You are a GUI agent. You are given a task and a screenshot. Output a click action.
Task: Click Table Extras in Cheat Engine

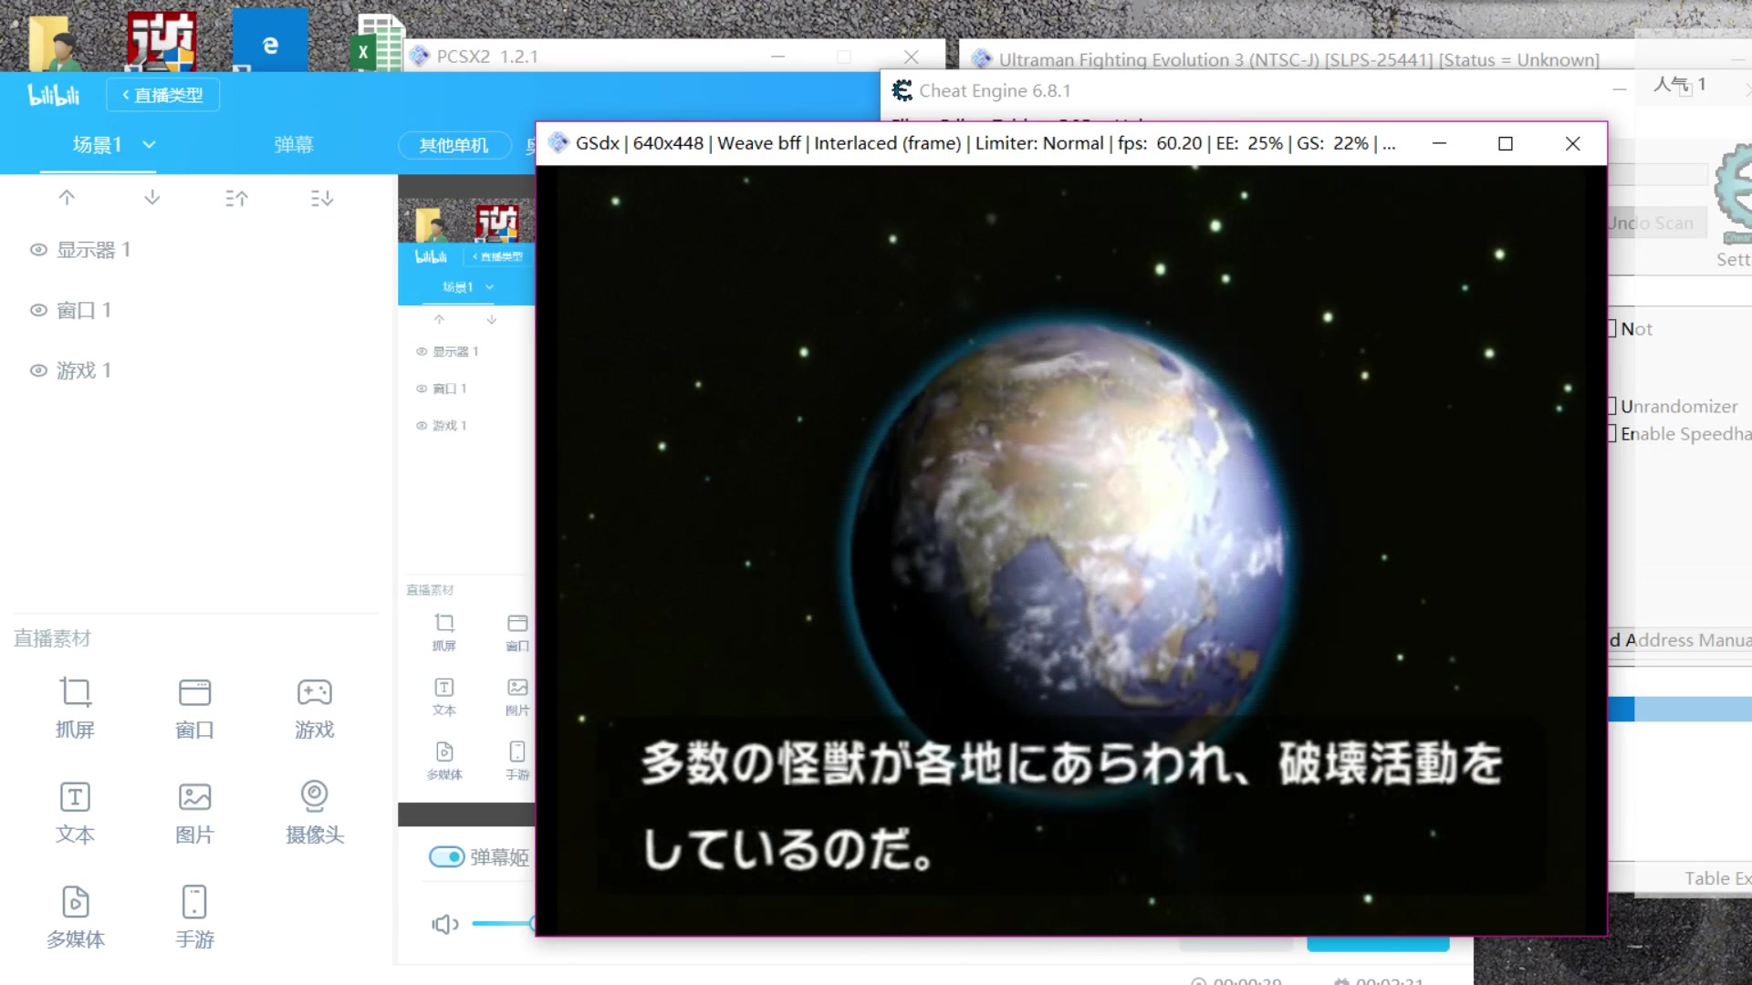pyautogui.click(x=1717, y=877)
